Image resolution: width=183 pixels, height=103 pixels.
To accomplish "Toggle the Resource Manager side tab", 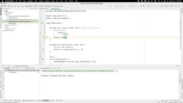I will [1, 22].
